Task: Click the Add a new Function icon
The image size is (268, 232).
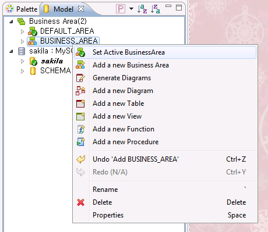Action: coord(81,129)
